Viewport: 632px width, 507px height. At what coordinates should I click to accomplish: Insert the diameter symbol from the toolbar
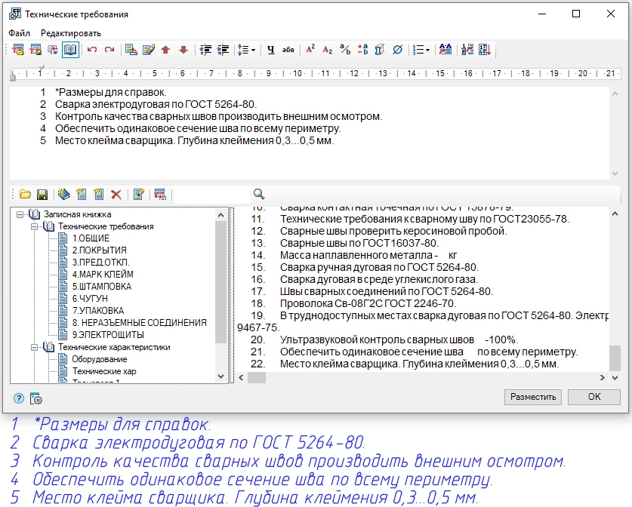tap(398, 50)
